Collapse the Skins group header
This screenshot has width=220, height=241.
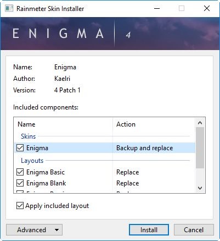click(29, 136)
